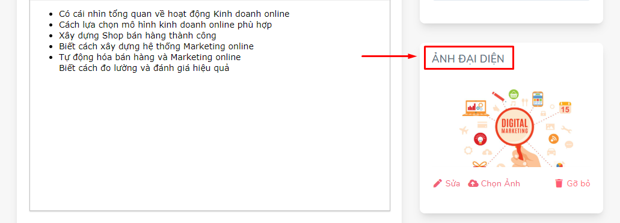Click the line 'Xây dựng Shop bán hàng thành công'
The width and height of the screenshot is (620, 223).
click(x=138, y=35)
